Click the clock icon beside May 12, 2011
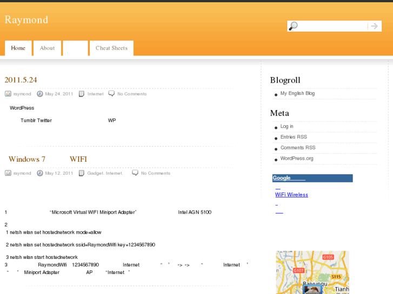393x294 pixels. tap(40, 173)
